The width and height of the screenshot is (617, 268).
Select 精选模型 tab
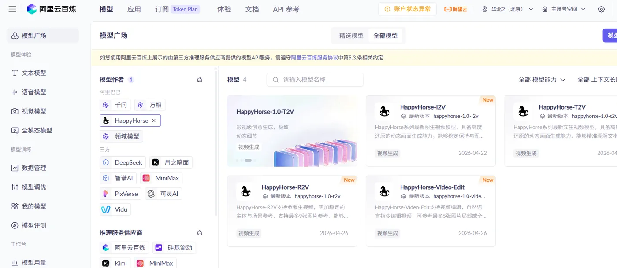point(351,36)
